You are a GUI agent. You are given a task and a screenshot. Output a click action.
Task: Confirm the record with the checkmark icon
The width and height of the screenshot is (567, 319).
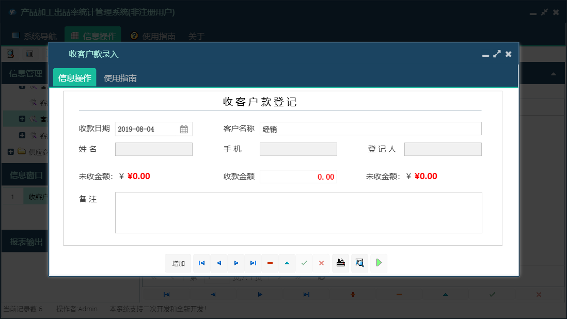tap(304, 263)
